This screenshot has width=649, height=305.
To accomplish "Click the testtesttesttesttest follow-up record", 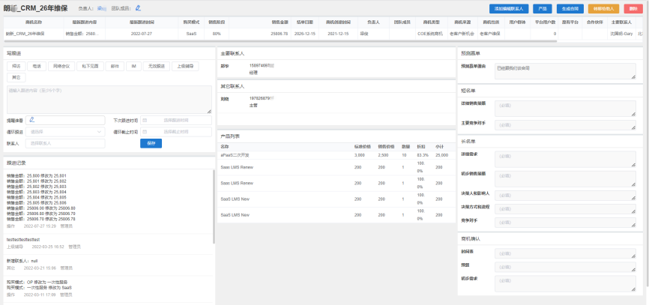I will [x=23, y=240].
